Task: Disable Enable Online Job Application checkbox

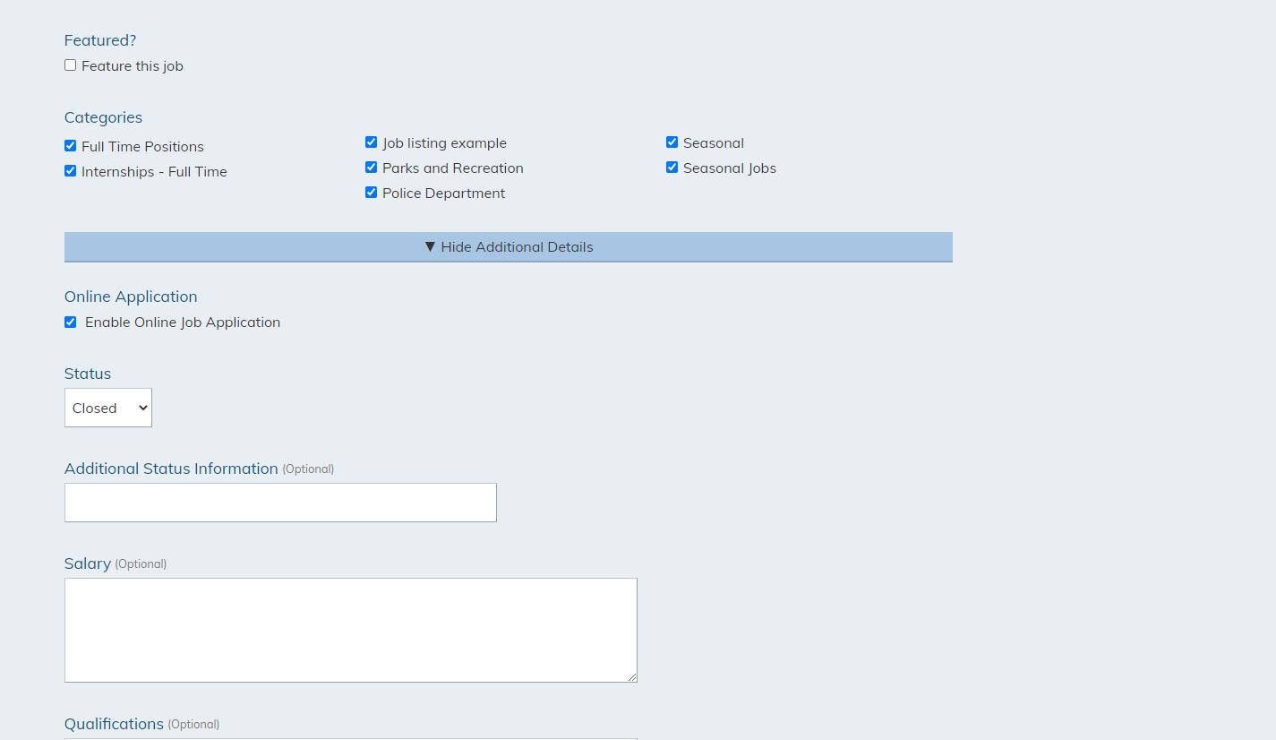Action: point(70,323)
